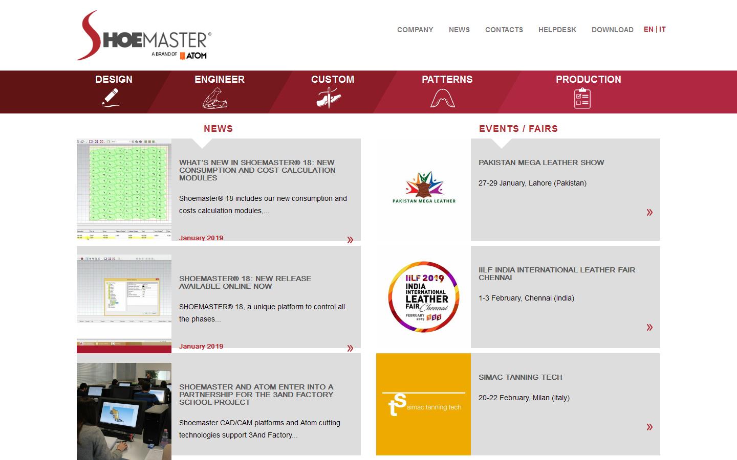Open Shoemaster 18 new release available headline
737x460 pixels.
tap(245, 282)
